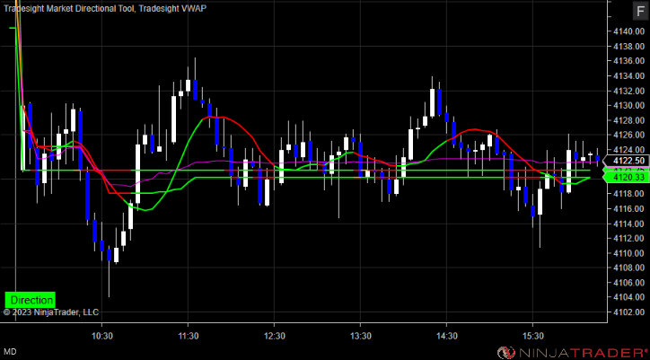Click the 4114.00 price axis label
This screenshot has height=360, width=650.
coord(629,224)
